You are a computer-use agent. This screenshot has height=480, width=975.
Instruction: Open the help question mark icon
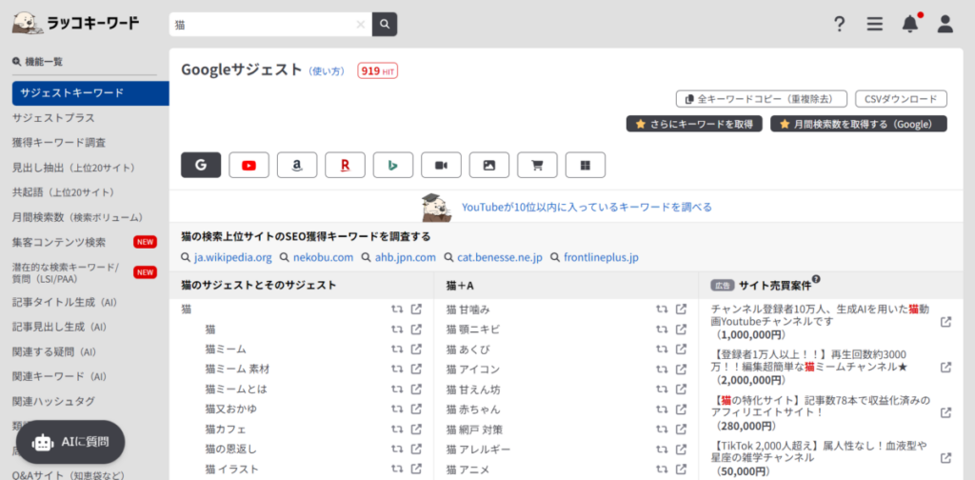[x=840, y=25]
